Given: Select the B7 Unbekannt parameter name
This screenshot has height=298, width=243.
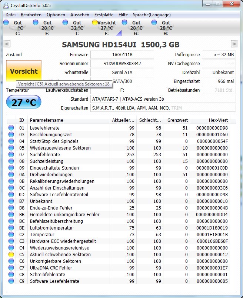Looking at the screenshot, I should coord(41,201).
